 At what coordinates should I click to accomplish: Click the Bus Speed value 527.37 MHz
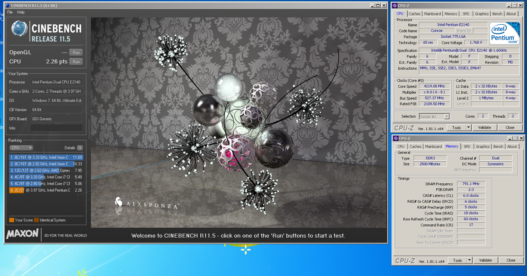pos(434,98)
